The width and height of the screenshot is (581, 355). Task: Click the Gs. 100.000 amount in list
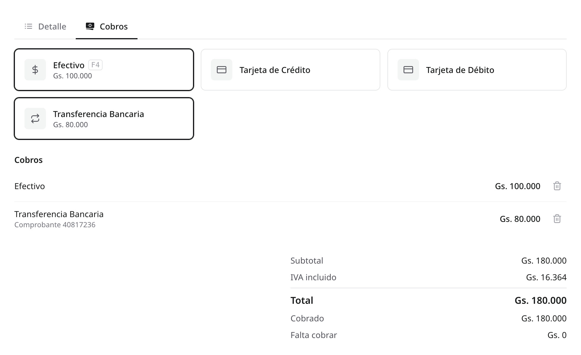point(518,186)
